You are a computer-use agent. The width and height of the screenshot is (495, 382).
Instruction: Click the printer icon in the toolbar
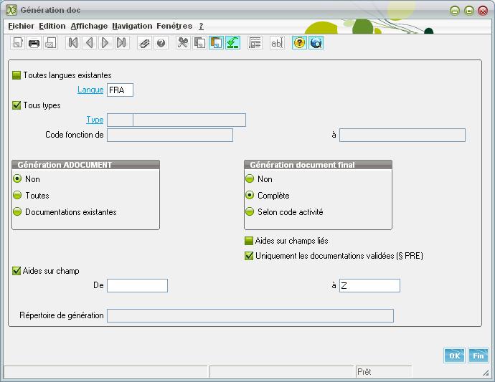(34, 43)
